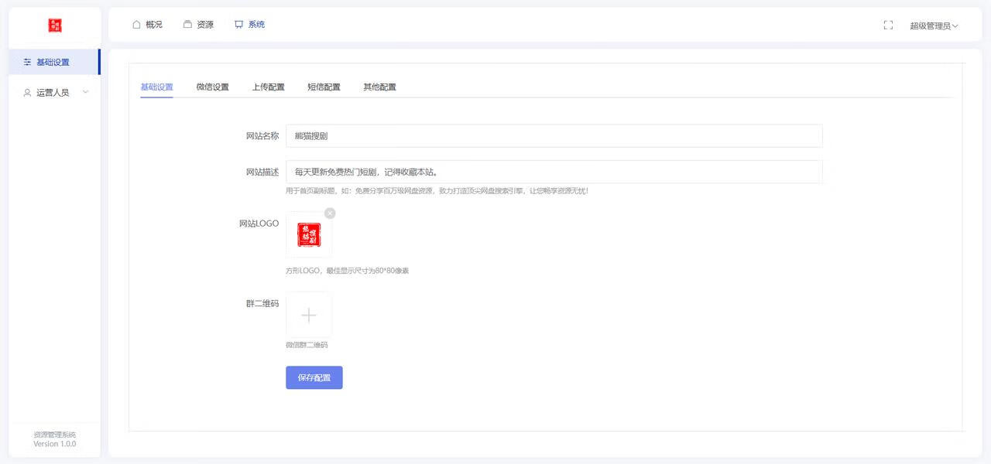Click the monitor icon beside 系统
The image size is (991, 464).
tap(238, 24)
